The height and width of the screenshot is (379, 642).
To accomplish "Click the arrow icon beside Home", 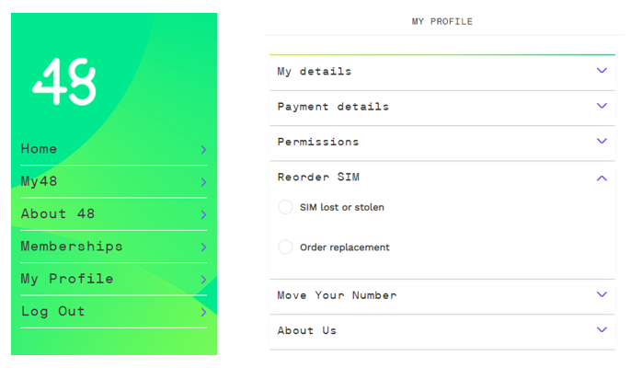I will [x=203, y=149].
